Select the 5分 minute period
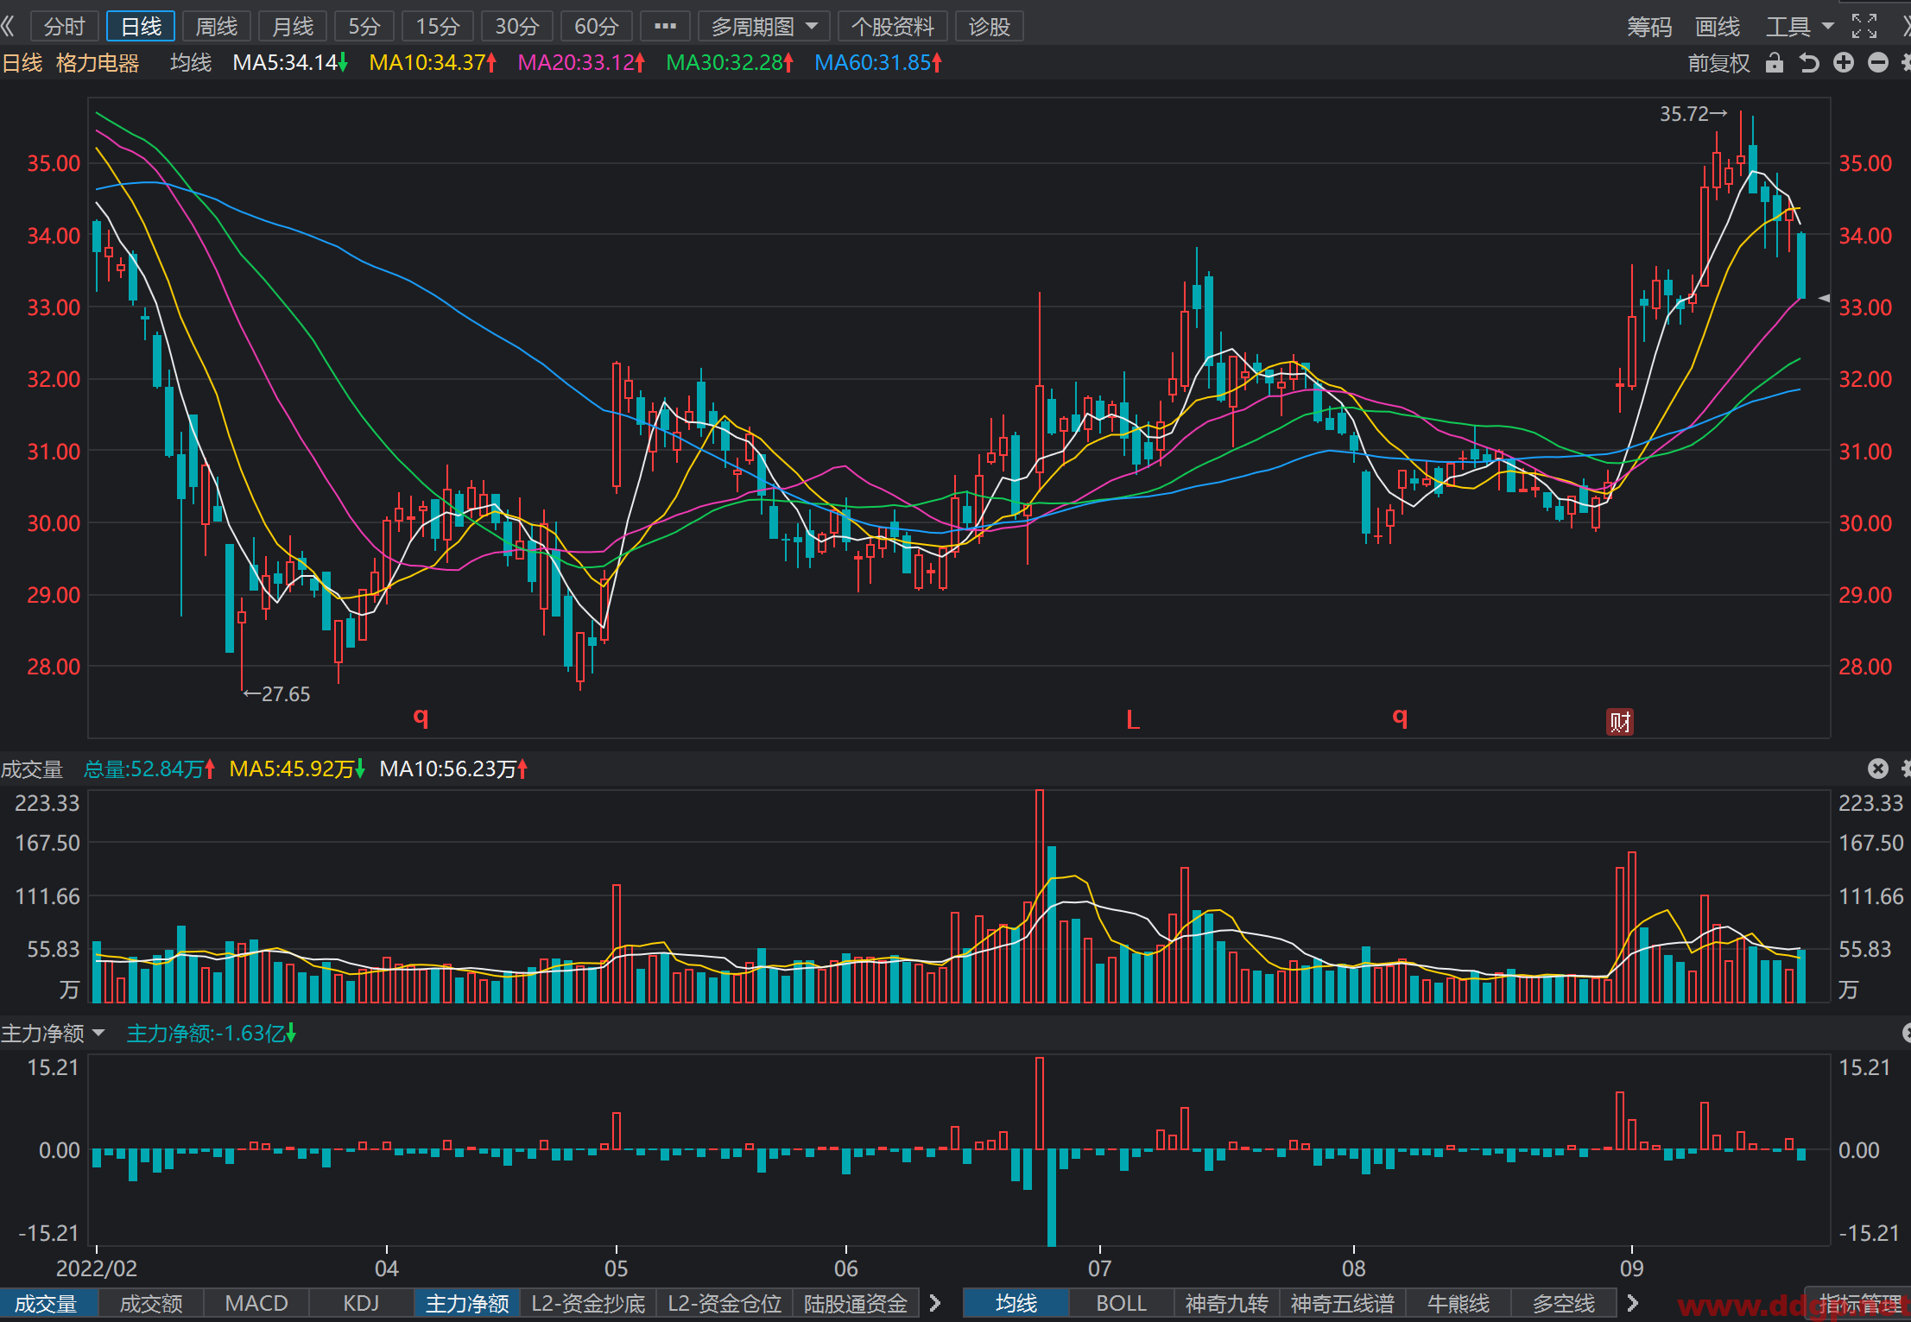The height and width of the screenshot is (1322, 1911). tap(364, 26)
